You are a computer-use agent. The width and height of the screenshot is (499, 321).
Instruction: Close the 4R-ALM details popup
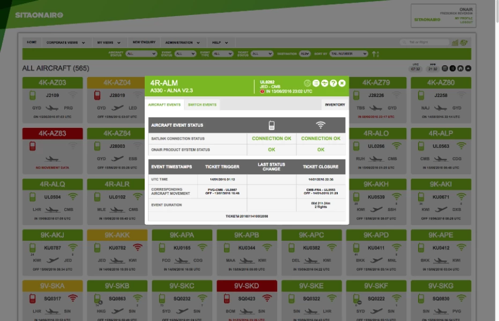tap(342, 83)
